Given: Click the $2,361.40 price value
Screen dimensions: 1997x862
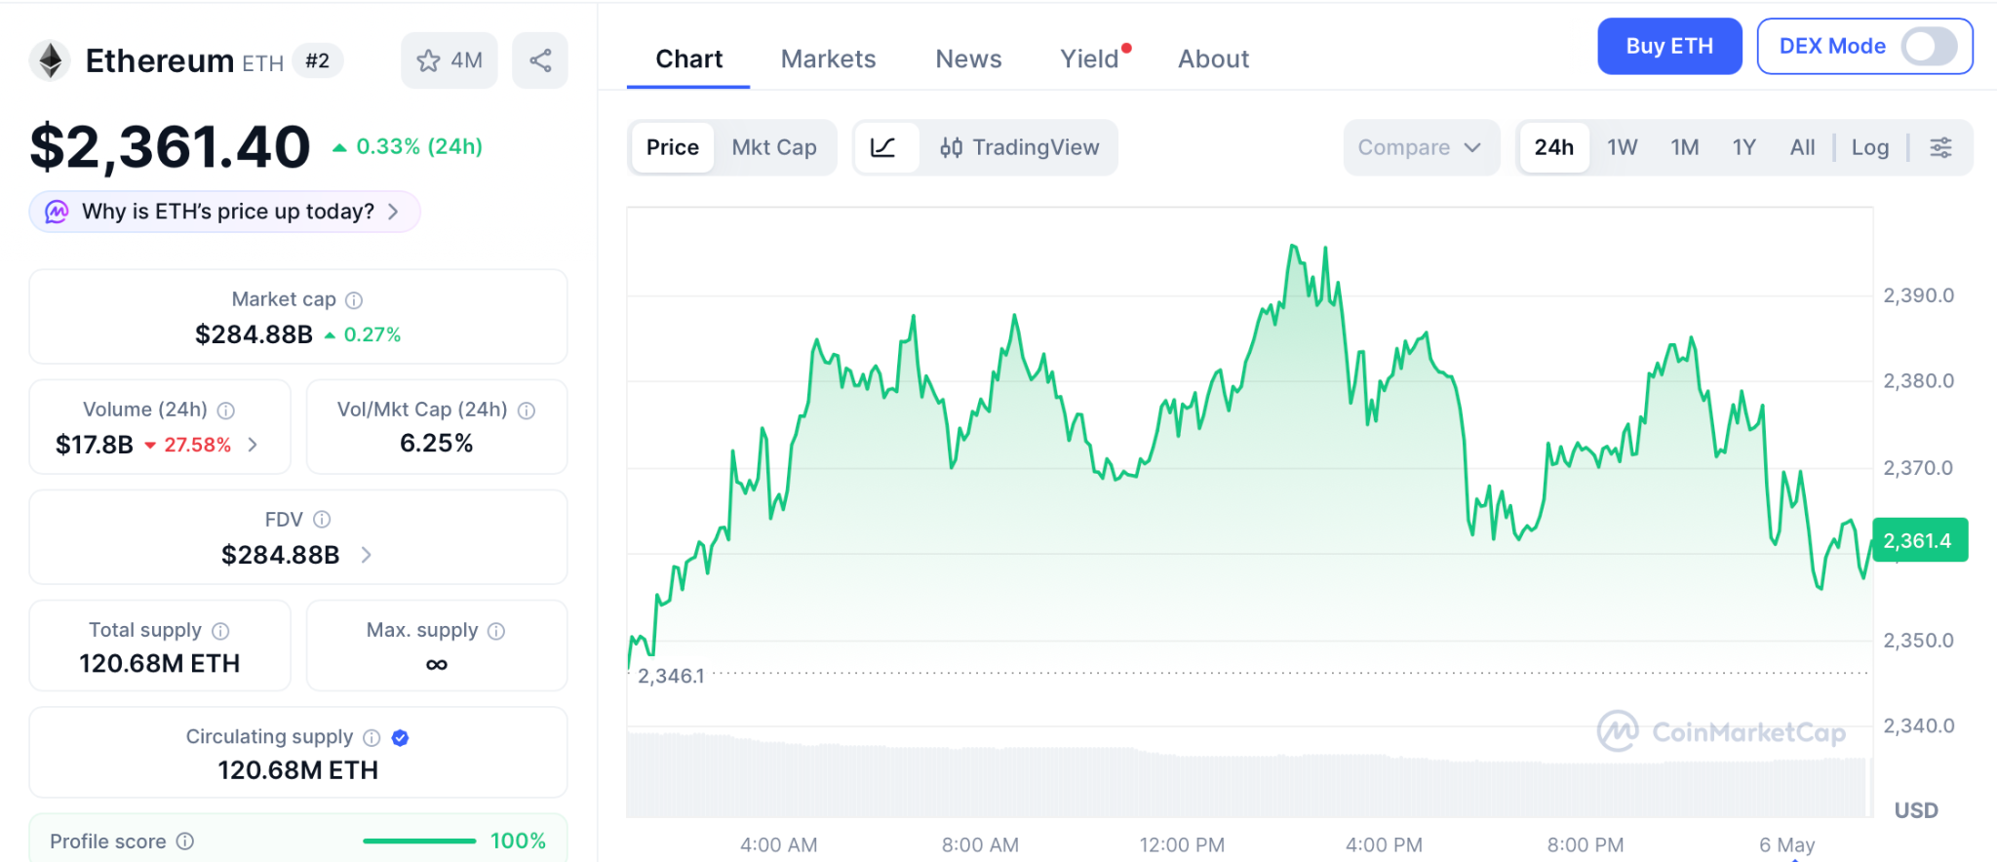Looking at the screenshot, I should click(x=171, y=147).
